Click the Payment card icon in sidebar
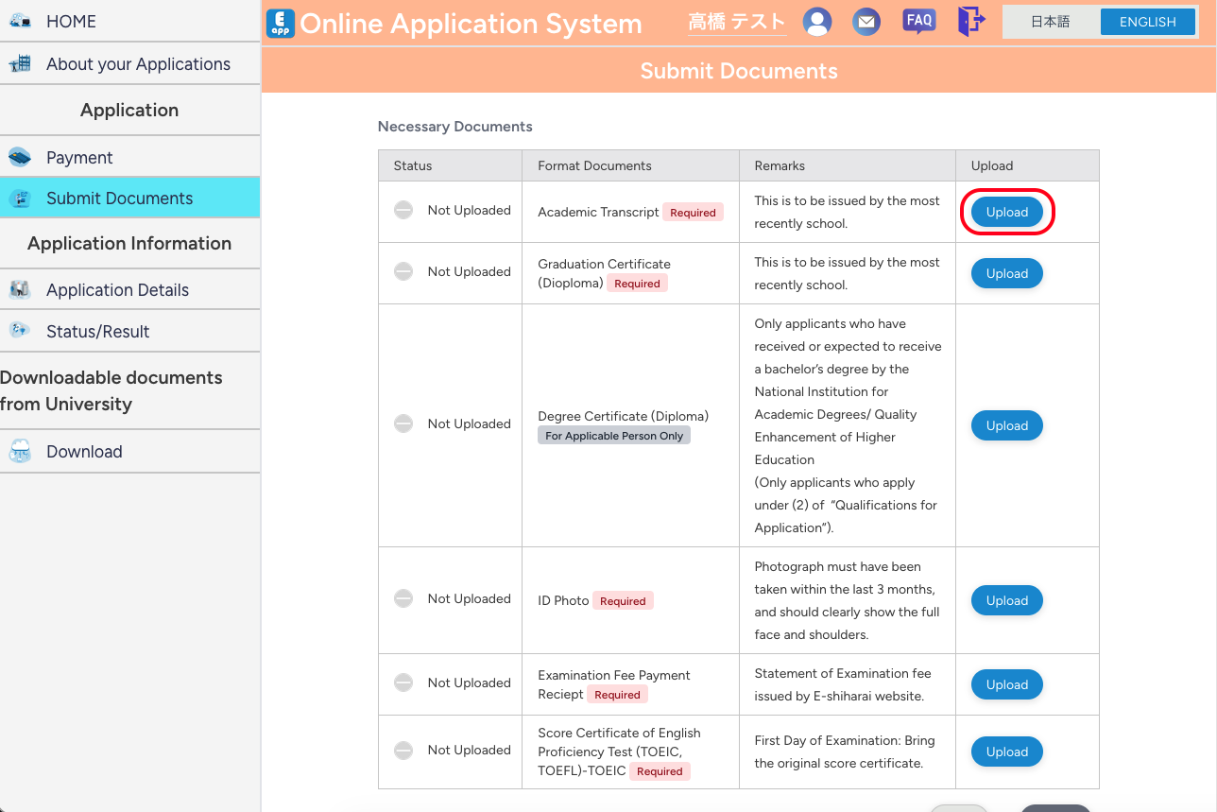Screen dimensions: 1217x812 tap(20, 158)
